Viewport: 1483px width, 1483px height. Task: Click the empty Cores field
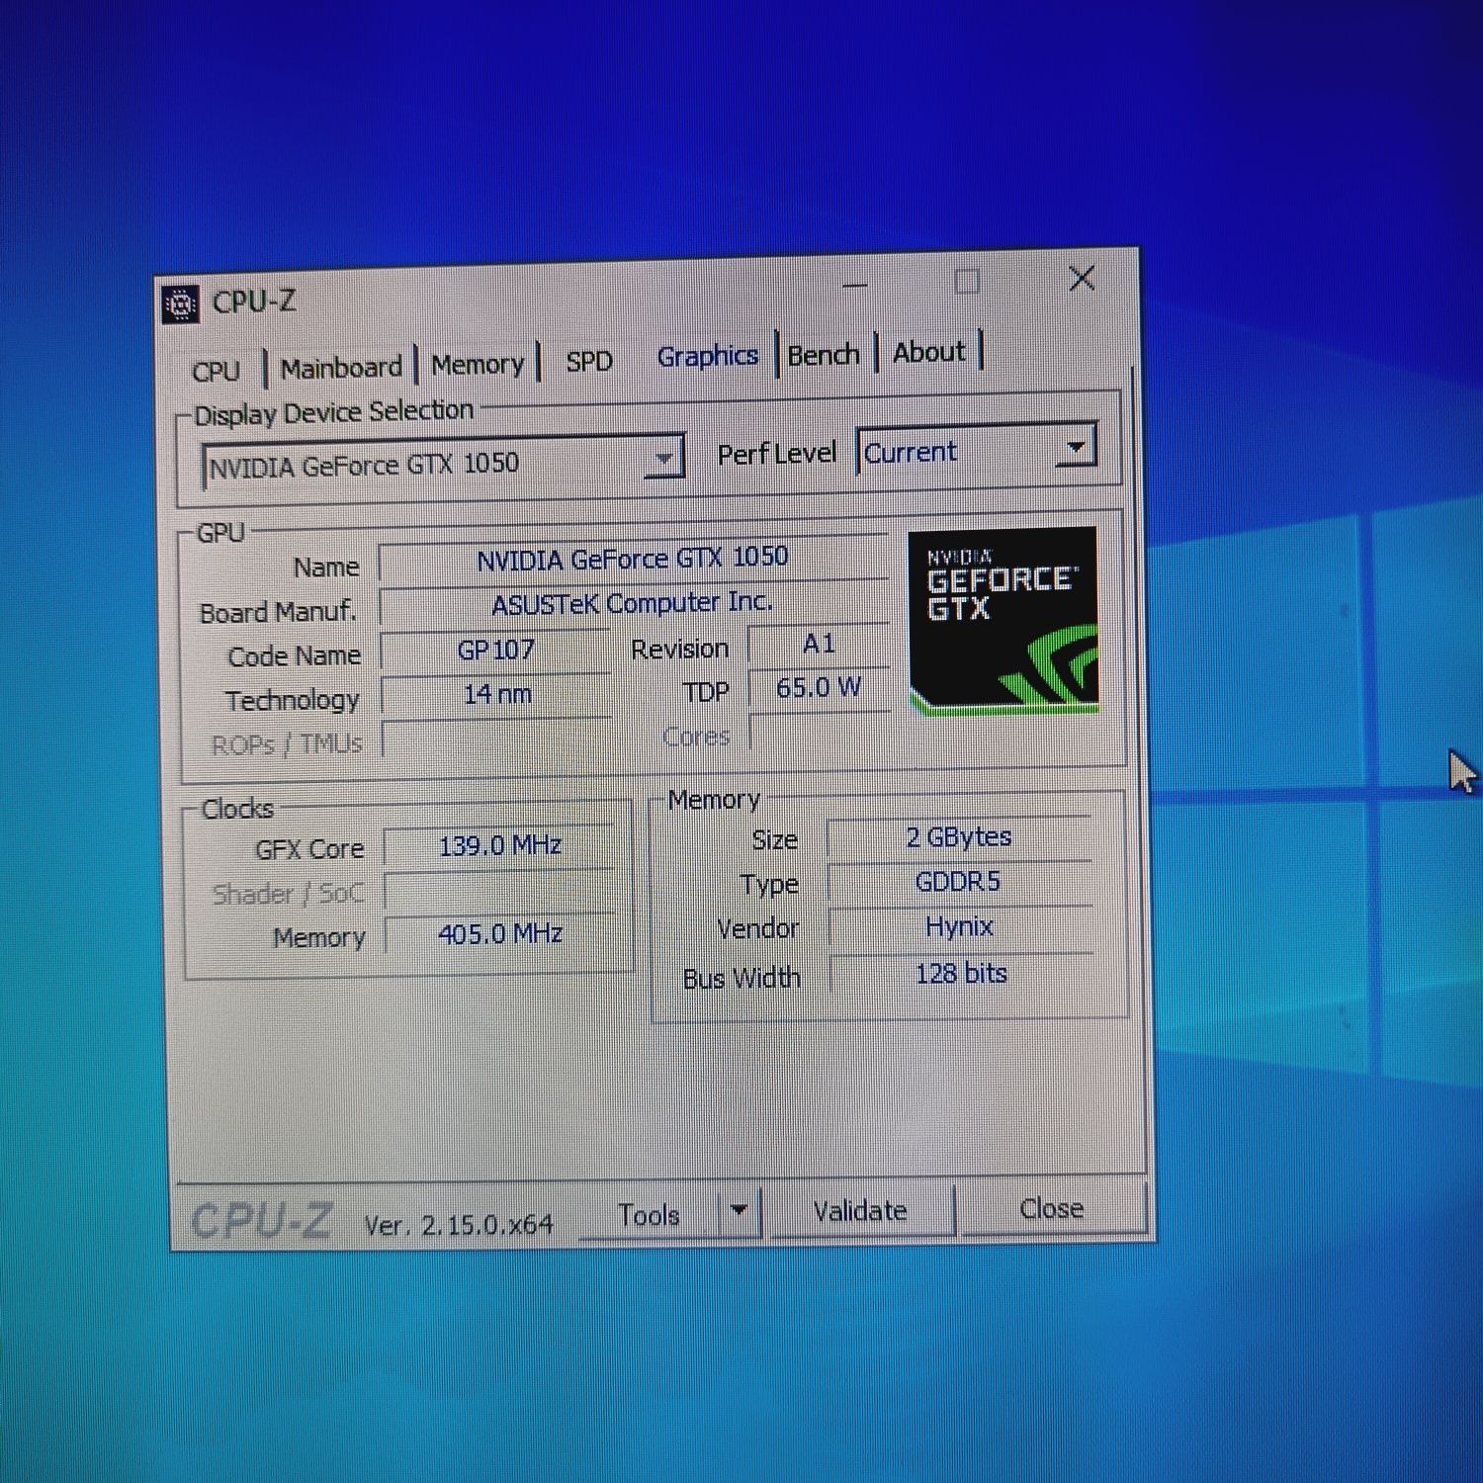pyautogui.click(x=819, y=732)
